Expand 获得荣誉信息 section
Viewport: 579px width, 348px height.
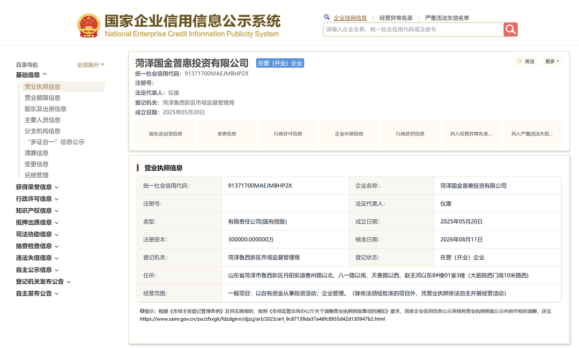37,187
